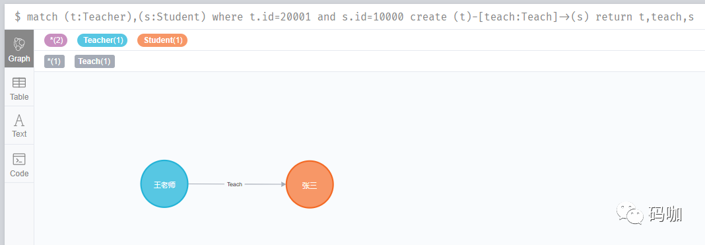Open the Code view panel
This screenshot has width=705, height=245.
[19, 164]
